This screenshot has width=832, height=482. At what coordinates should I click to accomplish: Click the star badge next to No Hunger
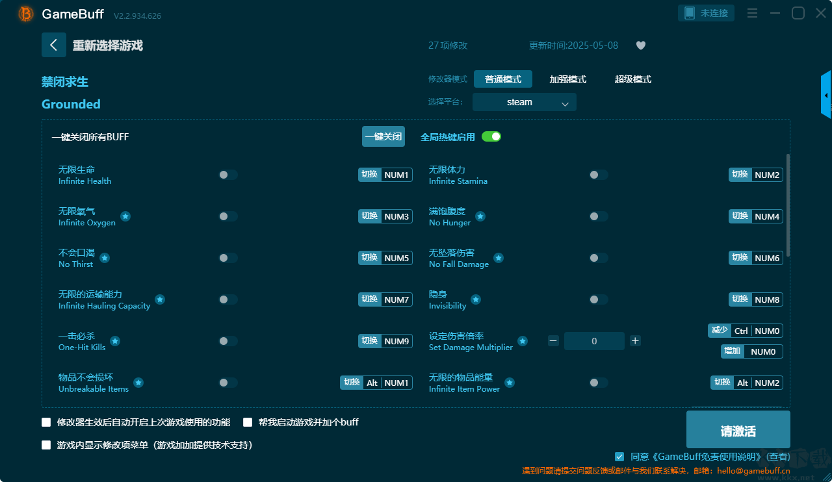click(x=480, y=216)
